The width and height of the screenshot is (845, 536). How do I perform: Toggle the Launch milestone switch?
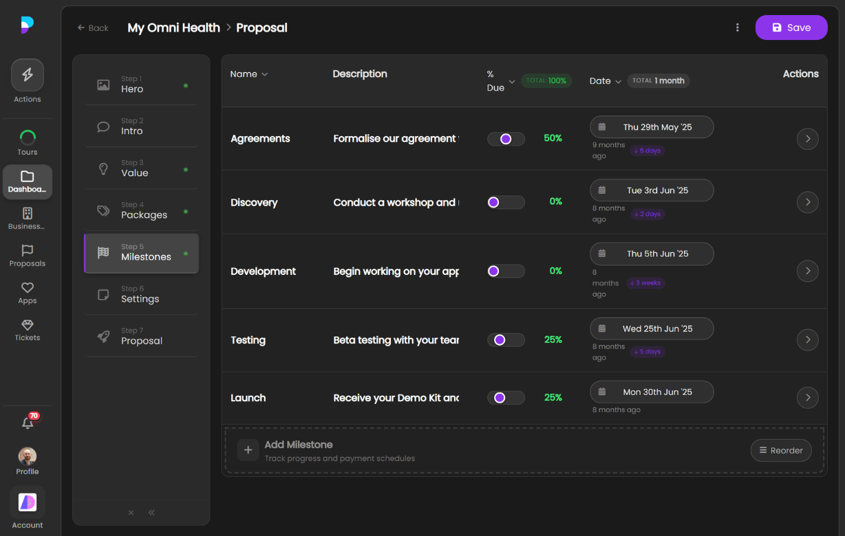click(x=506, y=398)
